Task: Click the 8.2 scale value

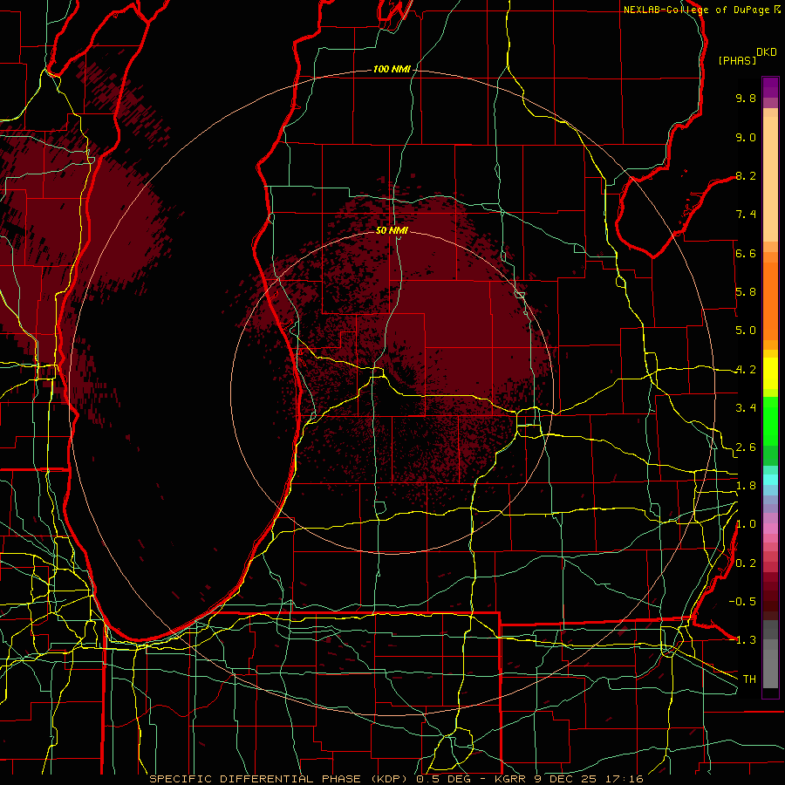Action: [746, 175]
